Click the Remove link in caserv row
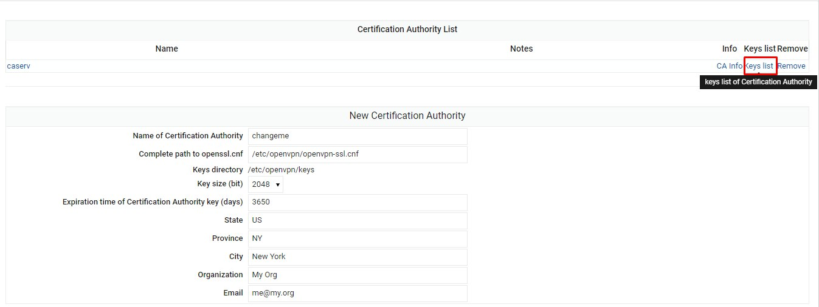Image resolution: width=819 pixels, height=307 pixels. pyautogui.click(x=791, y=66)
